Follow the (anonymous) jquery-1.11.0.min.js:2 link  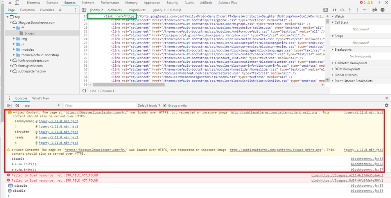tap(58, 121)
